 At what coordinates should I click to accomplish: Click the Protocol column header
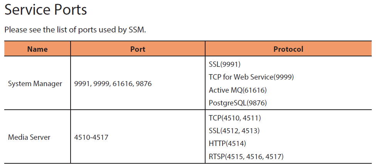coord(288,49)
